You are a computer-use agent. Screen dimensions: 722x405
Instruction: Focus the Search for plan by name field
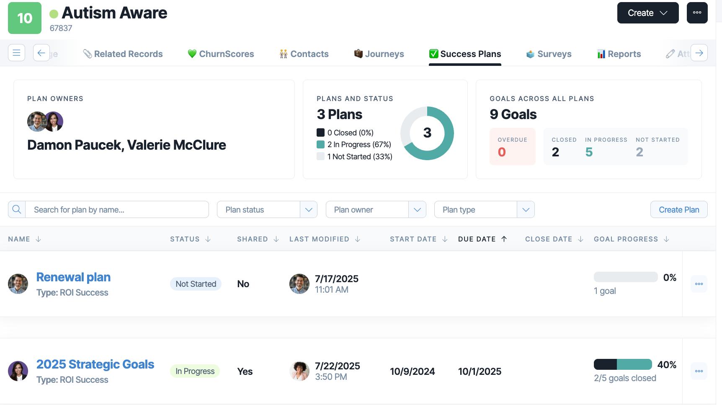[117, 209]
